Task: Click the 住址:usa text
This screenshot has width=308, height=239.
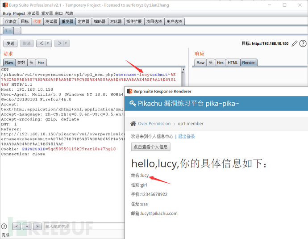Action: click(x=139, y=204)
